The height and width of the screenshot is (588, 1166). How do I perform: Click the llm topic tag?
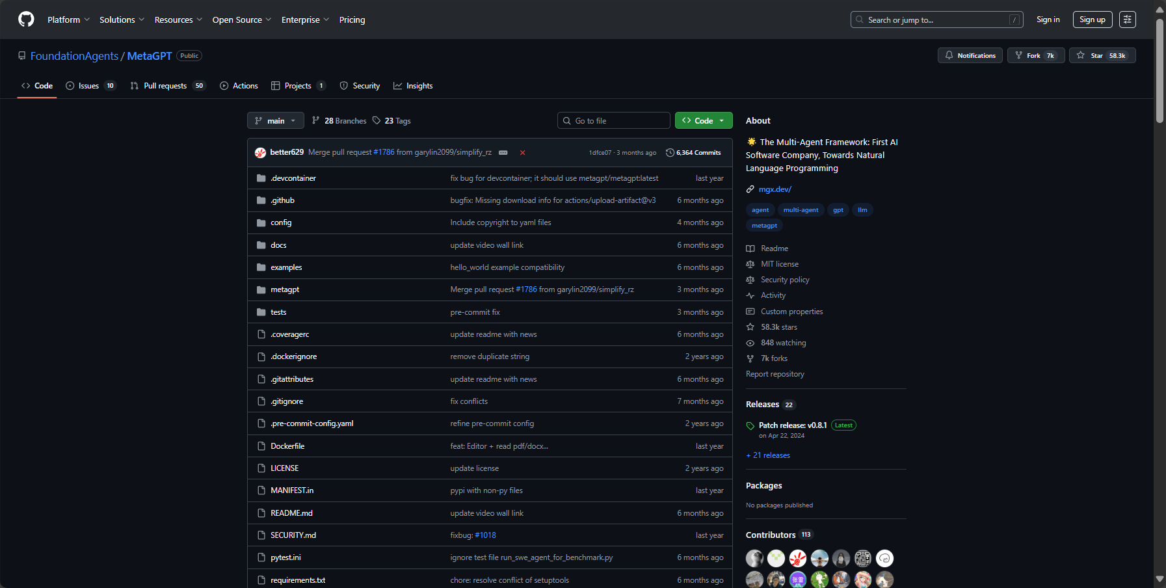(x=862, y=209)
